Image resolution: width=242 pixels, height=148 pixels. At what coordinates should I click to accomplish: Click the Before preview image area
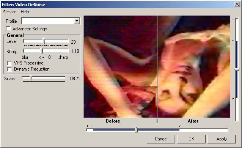(120, 66)
